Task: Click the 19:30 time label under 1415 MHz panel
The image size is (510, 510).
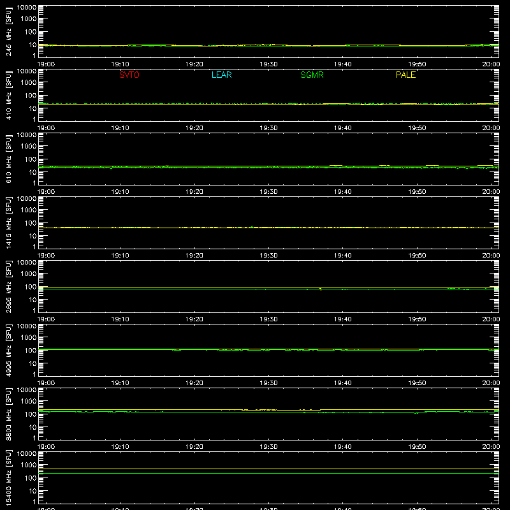Action: pyautogui.click(x=268, y=256)
